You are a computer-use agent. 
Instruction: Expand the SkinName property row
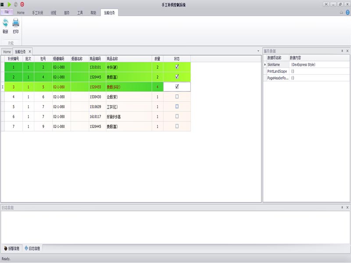pyautogui.click(x=265, y=64)
